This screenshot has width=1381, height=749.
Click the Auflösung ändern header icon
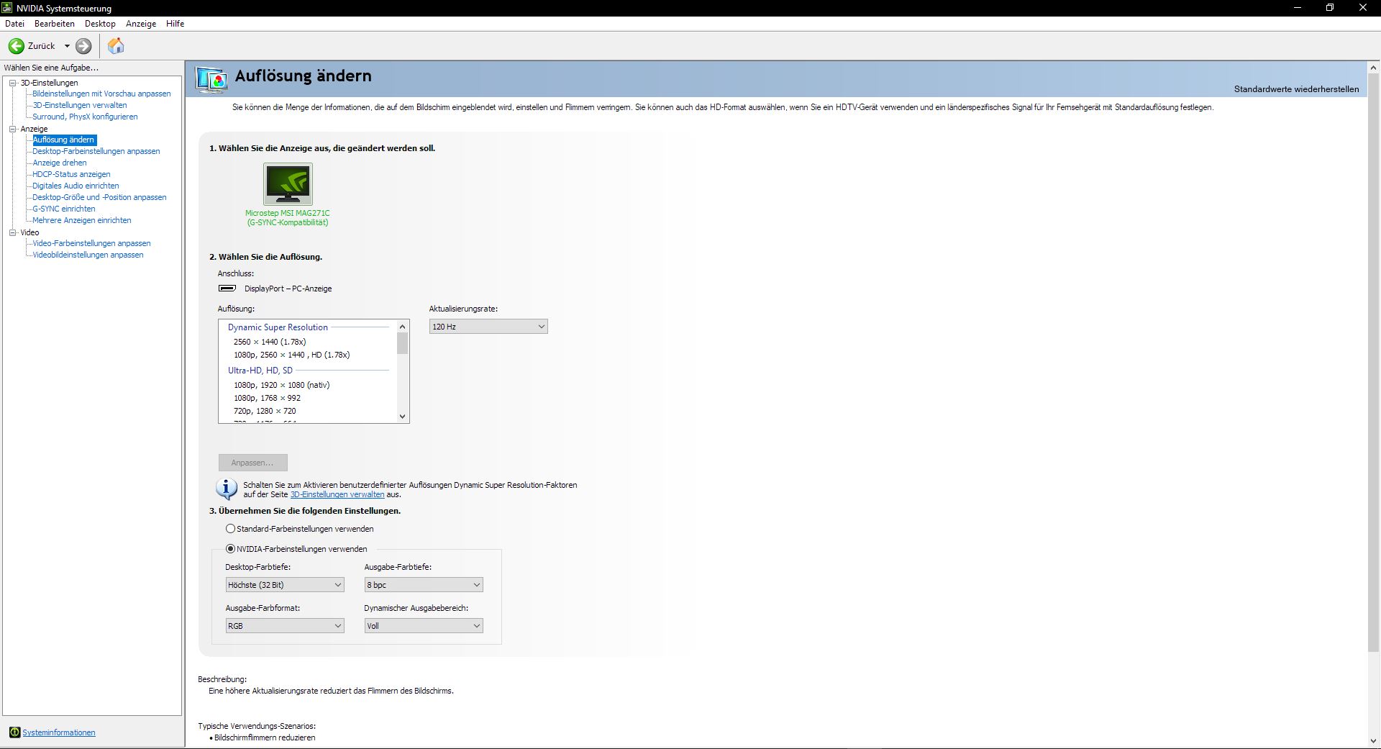pyautogui.click(x=211, y=79)
